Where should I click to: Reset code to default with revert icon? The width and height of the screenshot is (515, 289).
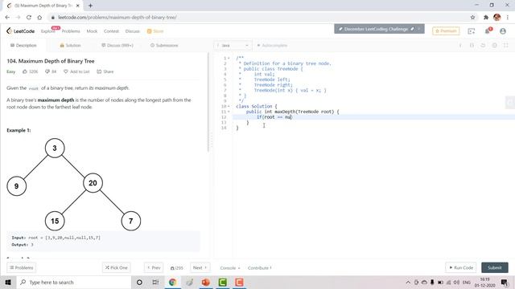click(483, 45)
